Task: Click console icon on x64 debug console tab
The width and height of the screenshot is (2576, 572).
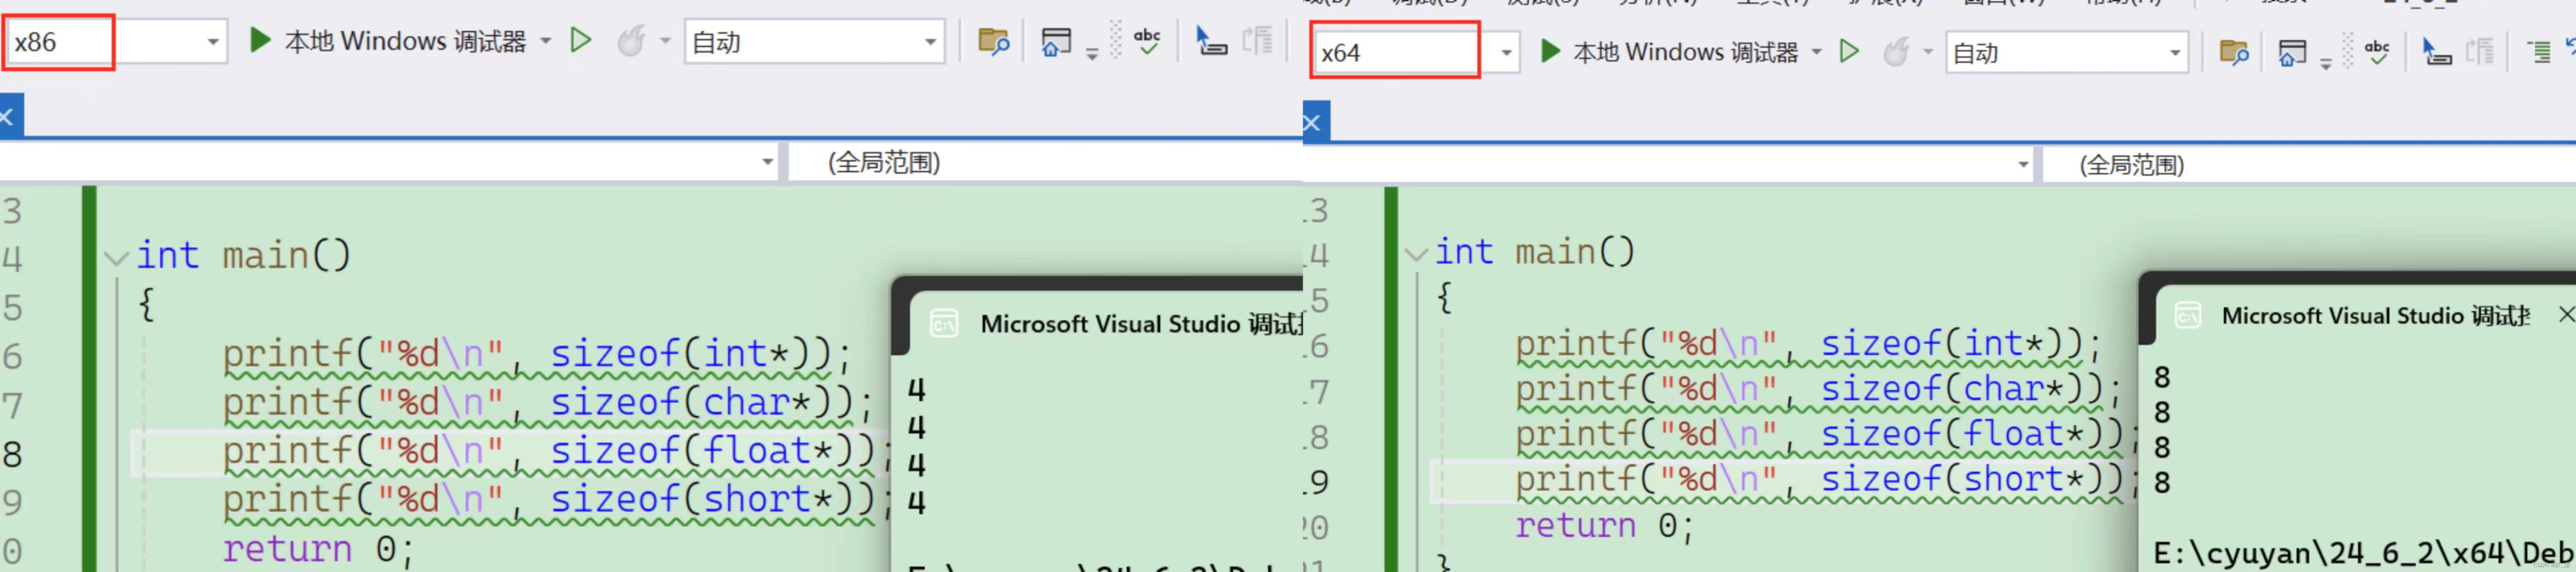Action: (2188, 316)
